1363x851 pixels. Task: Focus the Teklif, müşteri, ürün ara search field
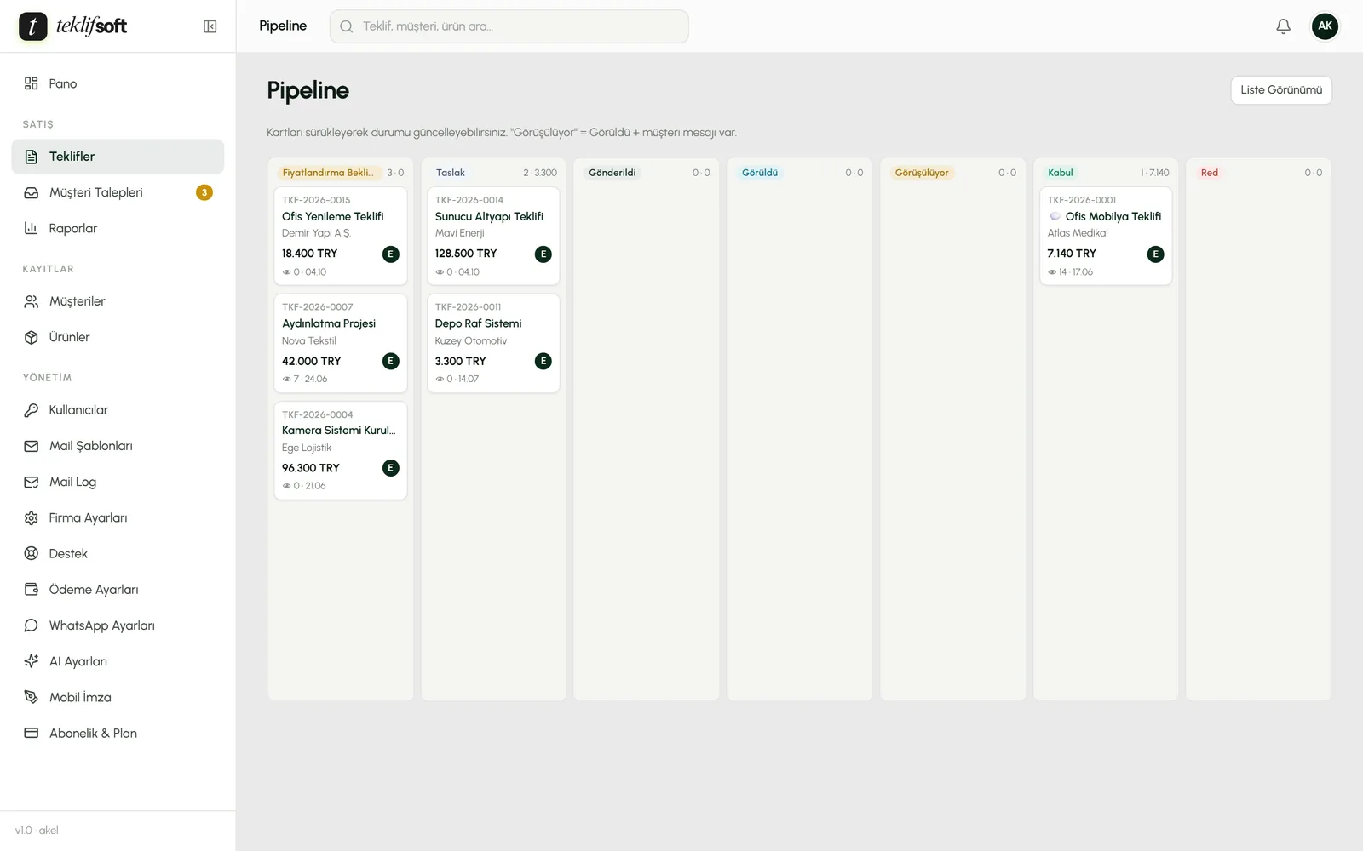point(509,26)
